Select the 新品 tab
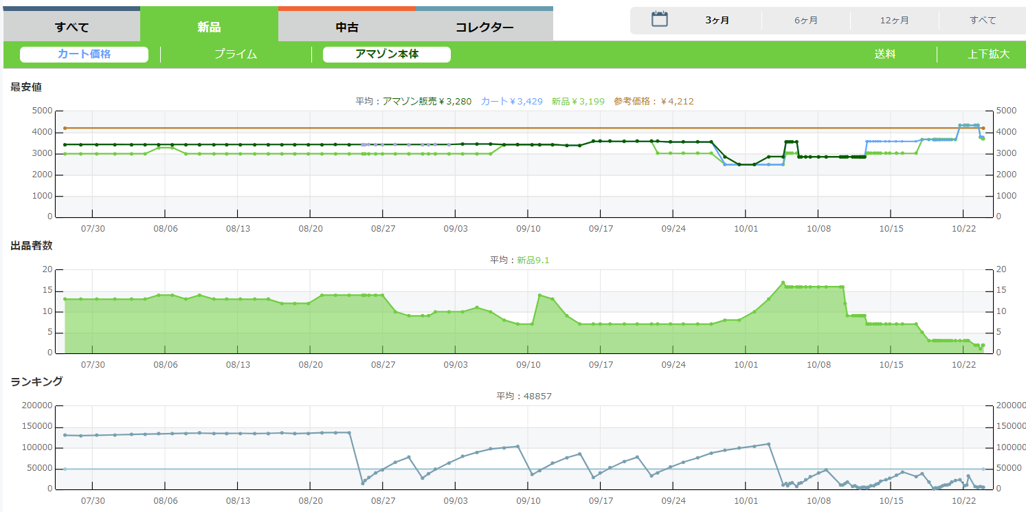The width and height of the screenshot is (1026, 512). pyautogui.click(x=209, y=27)
